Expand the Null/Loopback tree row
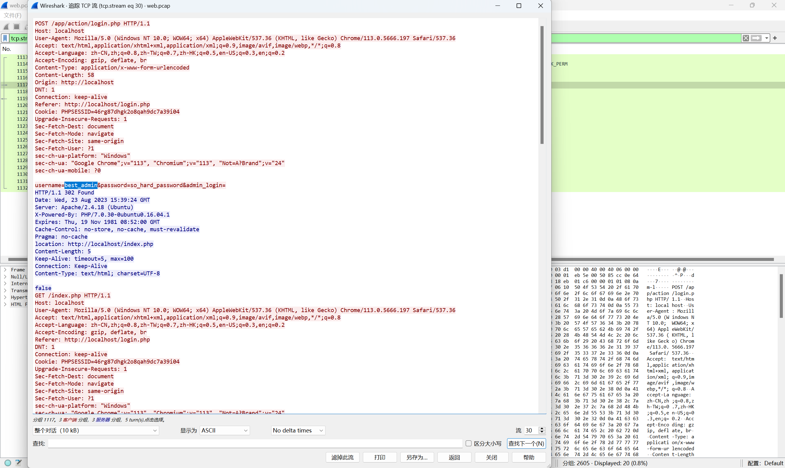Screen dimensions: 785x468 5,277
